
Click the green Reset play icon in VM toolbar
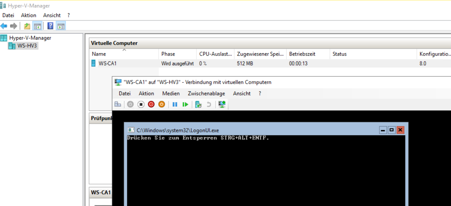tap(185, 104)
